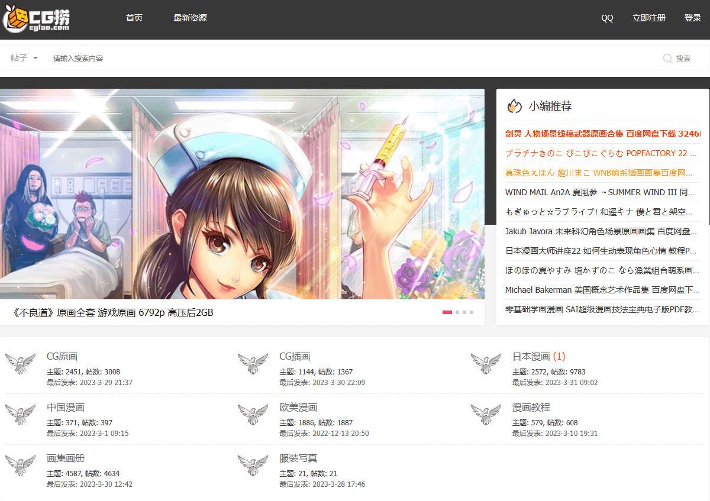Open Jakub Javora 未来科幻 recommendation

pos(601,231)
